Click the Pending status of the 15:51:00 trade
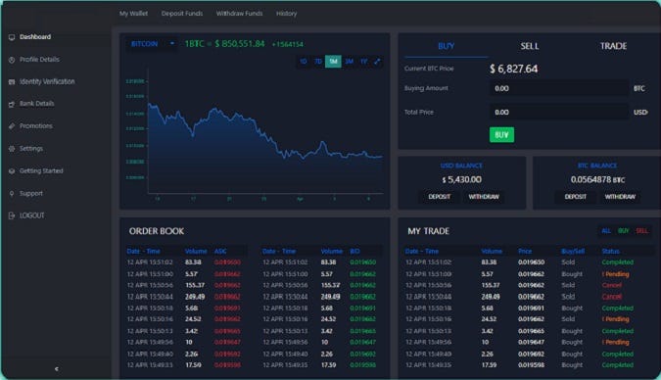 [x=616, y=274]
